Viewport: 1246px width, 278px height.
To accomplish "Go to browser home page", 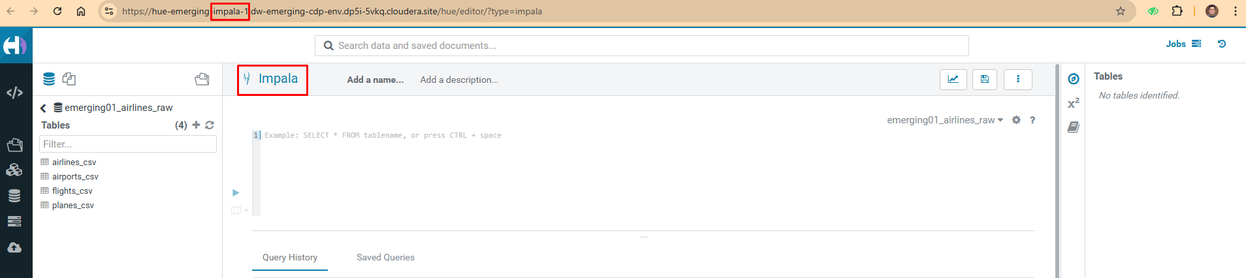I will pyautogui.click(x=81, y=11).
